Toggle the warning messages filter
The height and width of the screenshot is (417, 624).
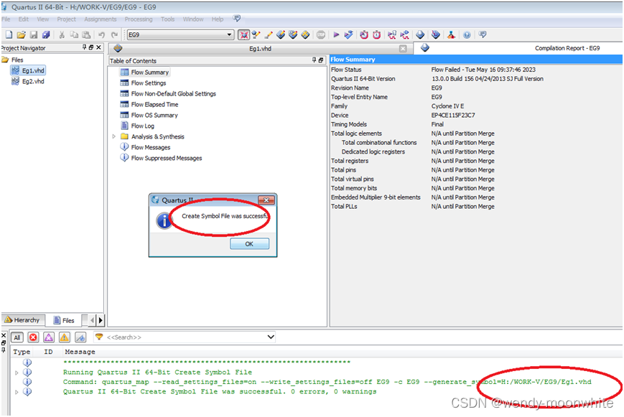pyautogui.click(x=65, y=337)
